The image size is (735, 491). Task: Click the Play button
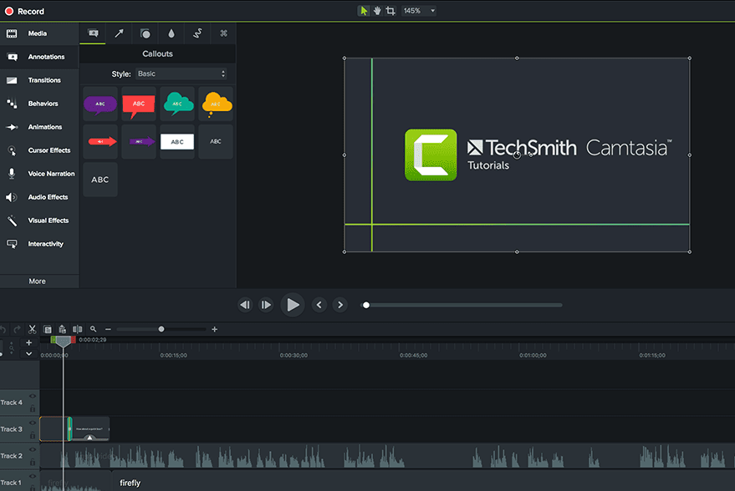(293, 305)
